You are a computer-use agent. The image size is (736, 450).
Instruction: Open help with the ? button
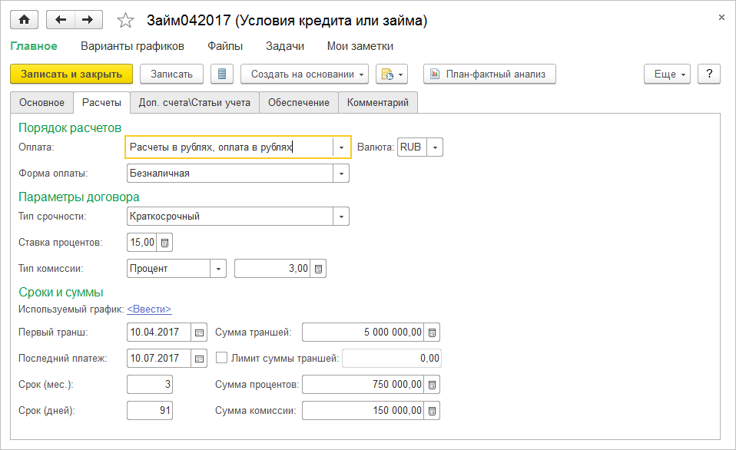click(x=709, y=74)
